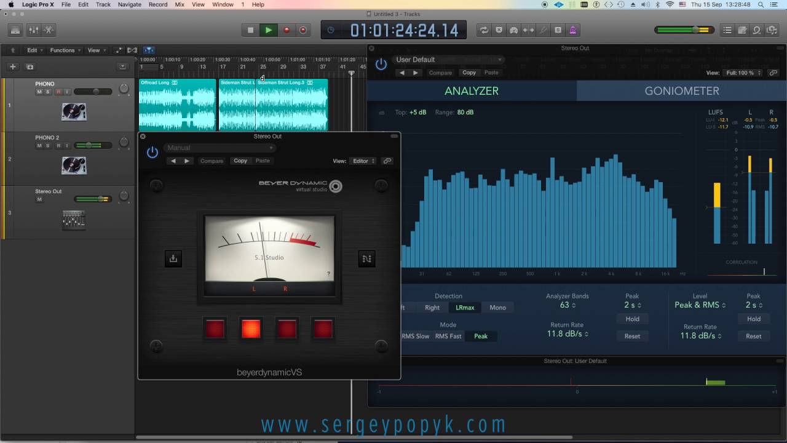
Task: Open the Media Browser
Action: click(x=772, y=30)
